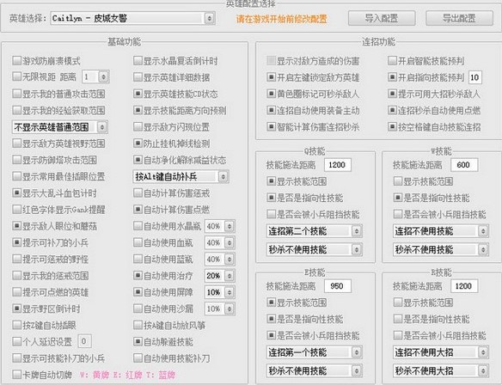The height and width of the screenshot is (385, 502).
Task: Enable 开启智能技能预判 checkbox
Action: pyautogui.click(x=392, y=60)
